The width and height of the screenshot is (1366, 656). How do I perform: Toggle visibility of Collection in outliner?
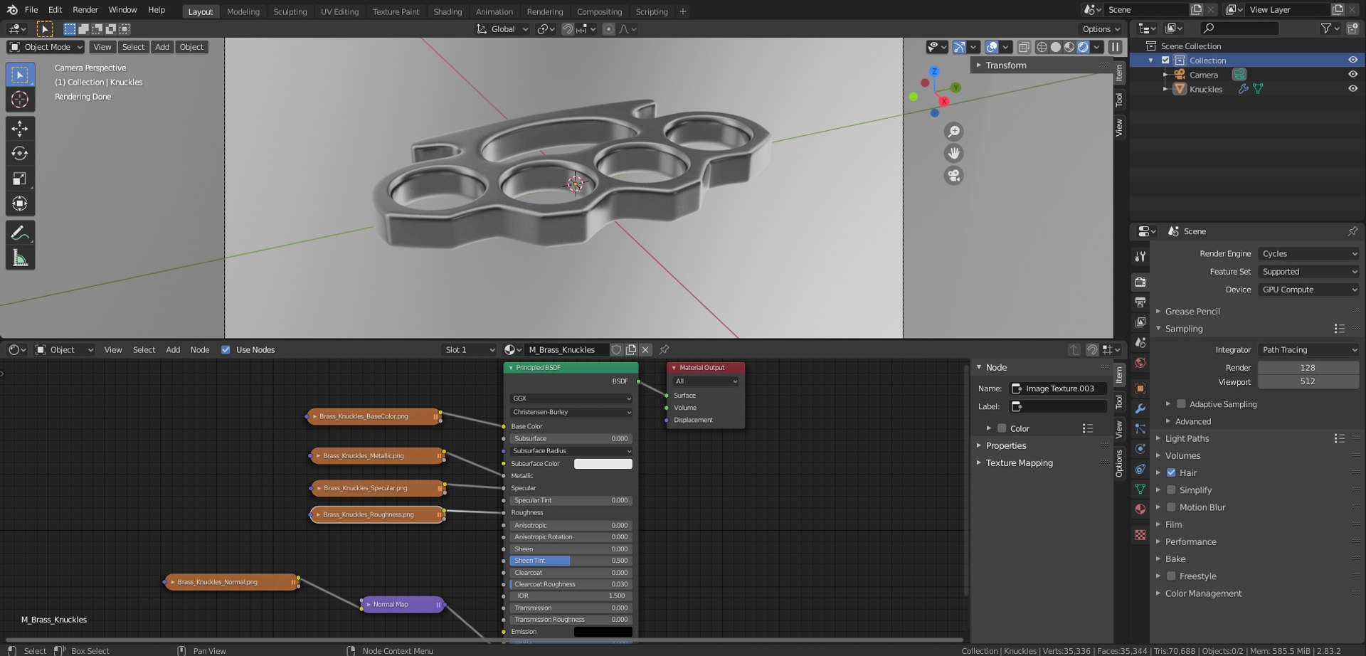pyautogui.click(x=1352, y=60)
